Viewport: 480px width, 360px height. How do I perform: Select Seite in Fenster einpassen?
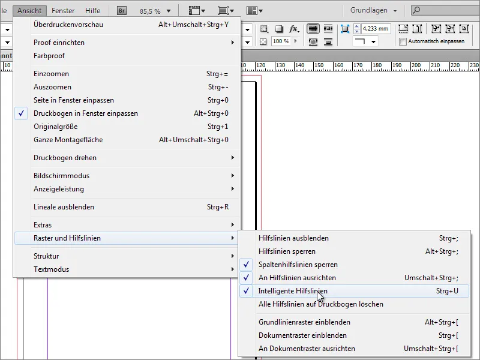click(127, 100)
